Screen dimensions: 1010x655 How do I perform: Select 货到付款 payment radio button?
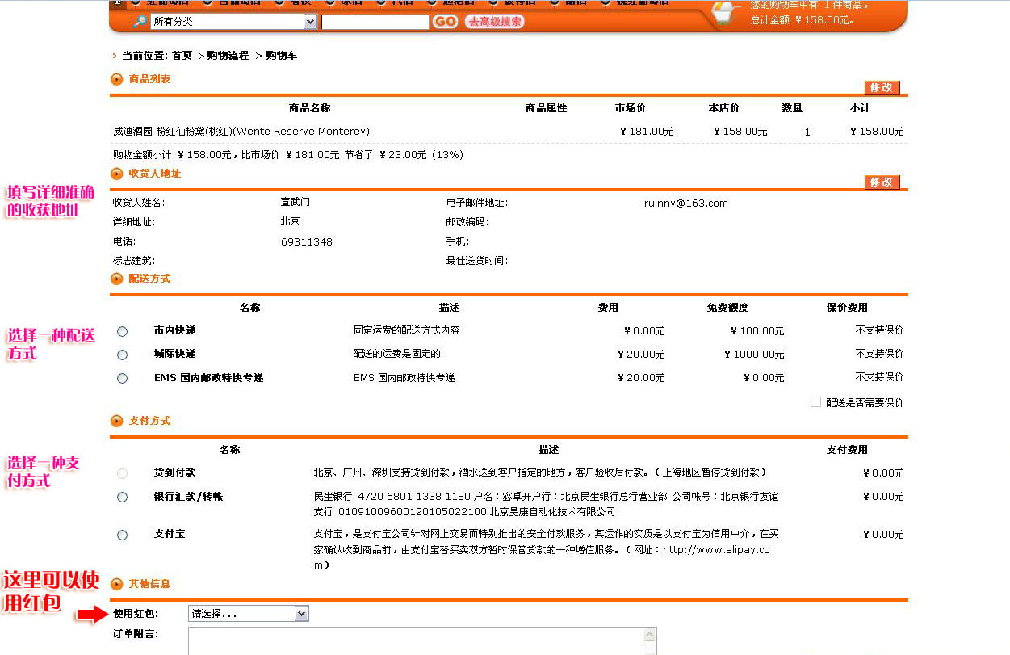tap(122, 473)
